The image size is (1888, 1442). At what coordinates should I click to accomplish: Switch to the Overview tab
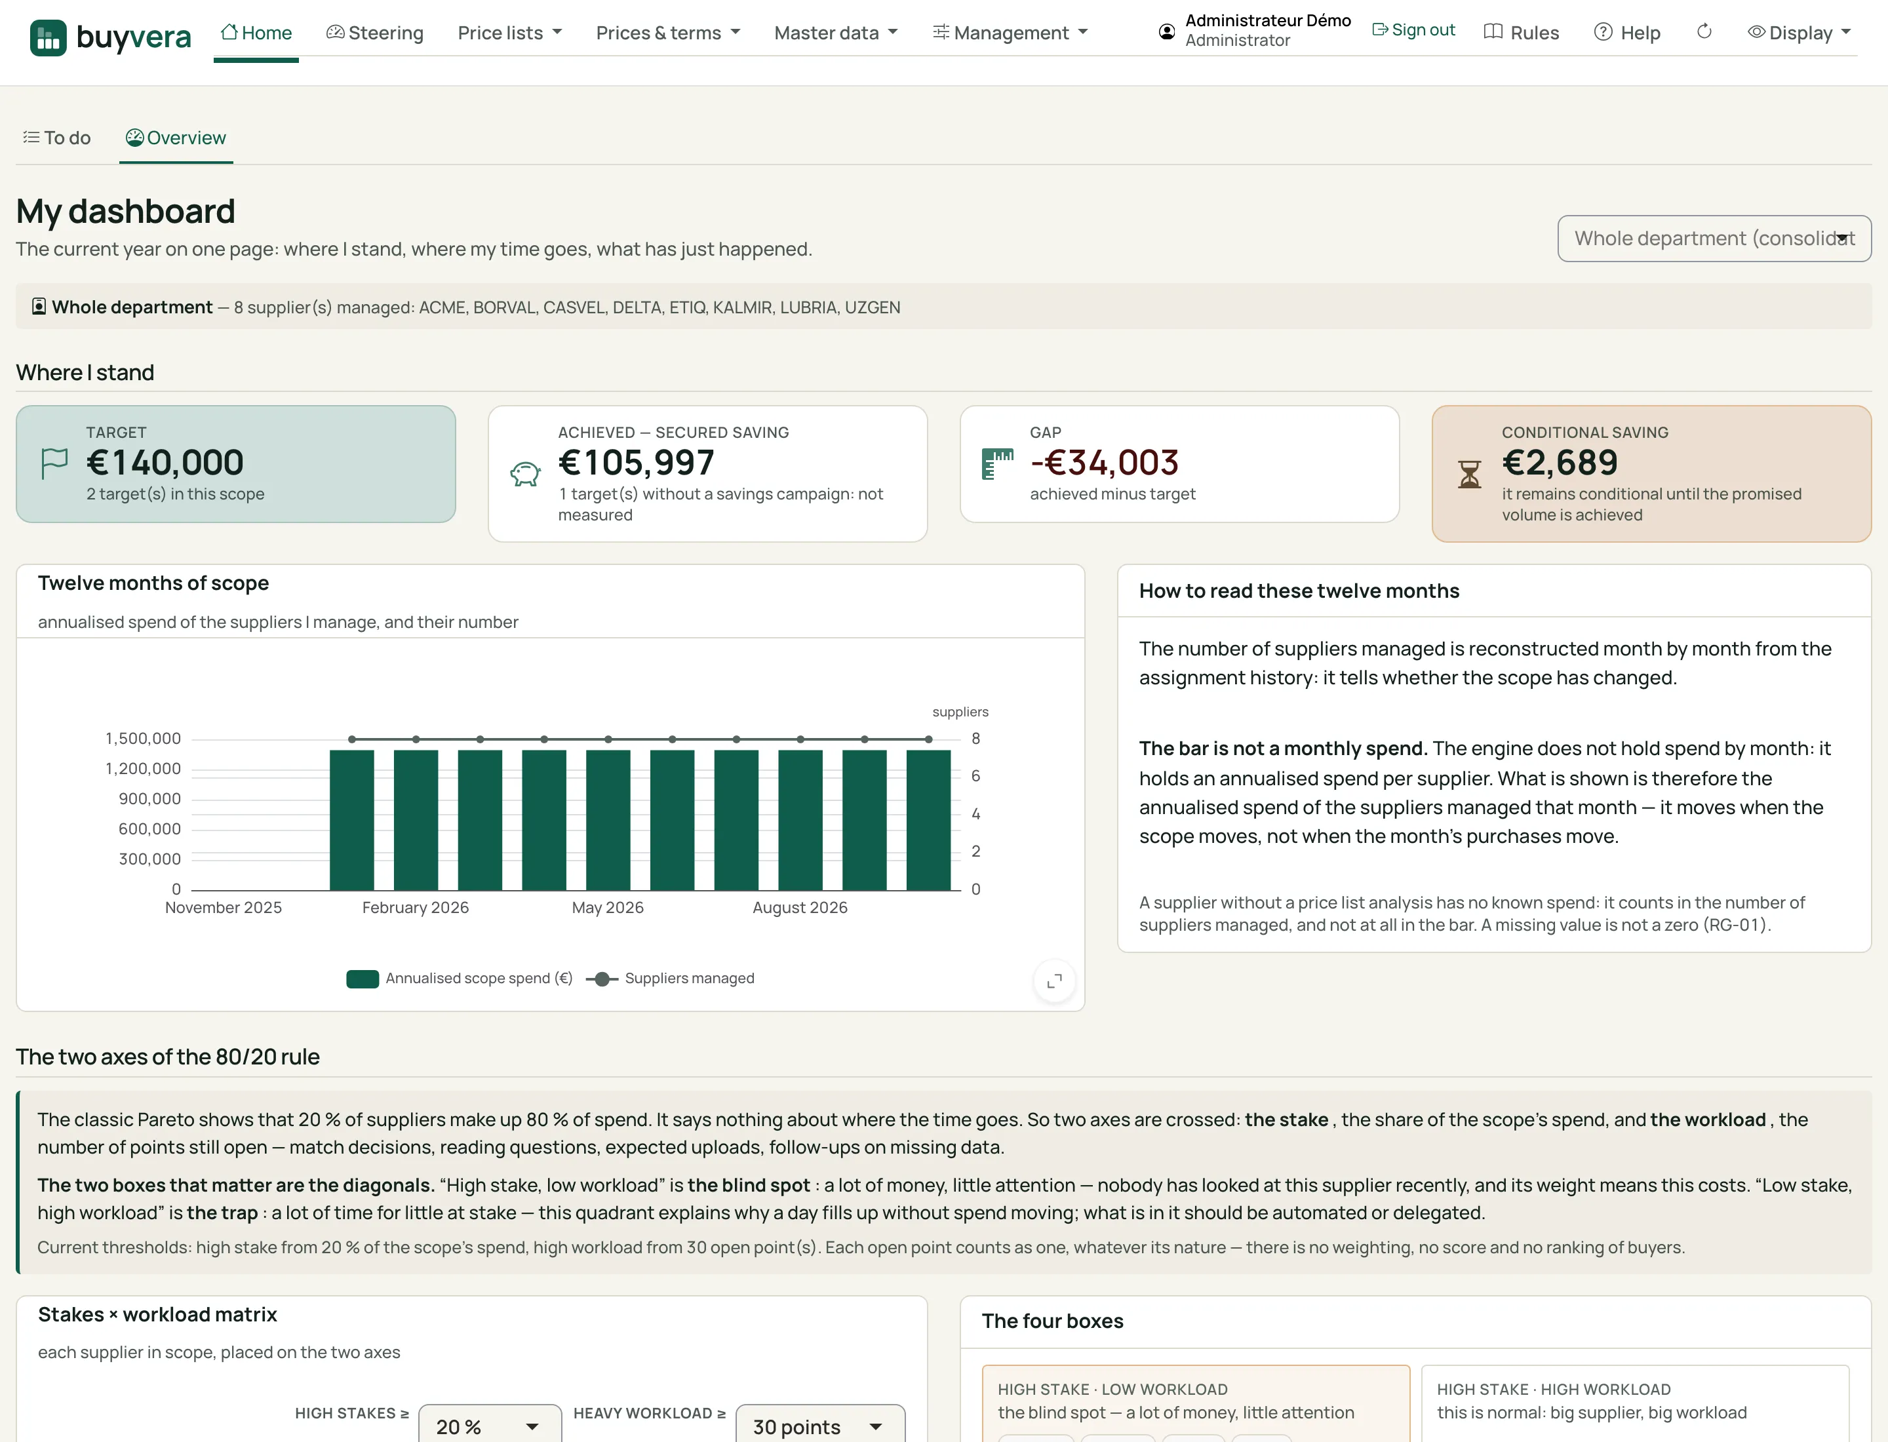point(176,138)
